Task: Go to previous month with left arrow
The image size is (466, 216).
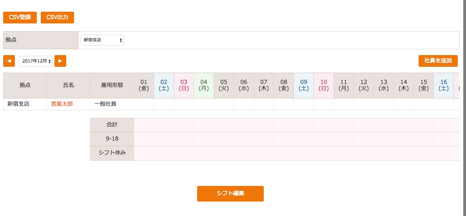Action: (9, 61)
